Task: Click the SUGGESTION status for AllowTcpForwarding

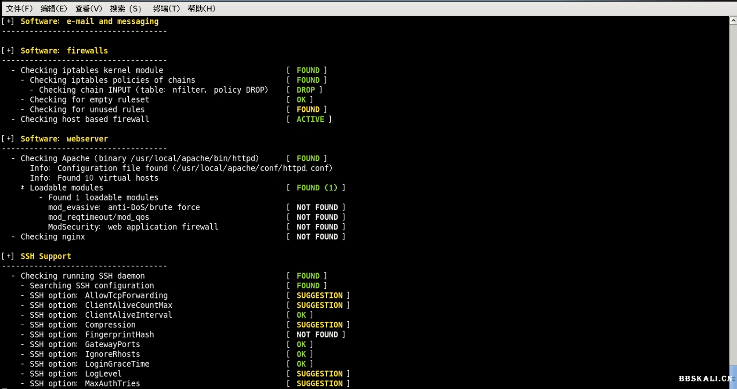Action: pos(319,295)
